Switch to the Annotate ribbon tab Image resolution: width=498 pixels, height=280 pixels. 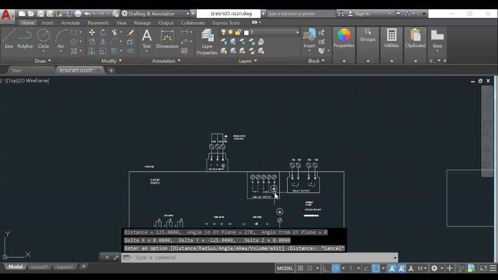[70, 23]
